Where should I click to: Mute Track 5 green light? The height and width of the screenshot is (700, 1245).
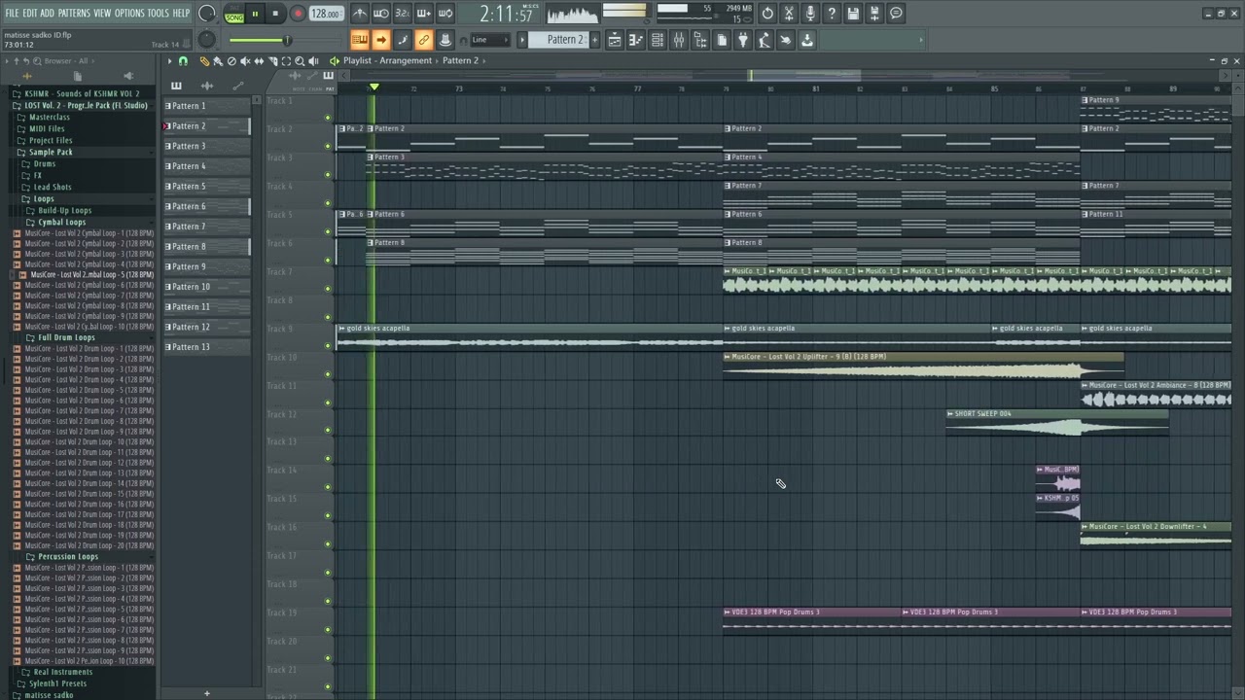(328, 231)
